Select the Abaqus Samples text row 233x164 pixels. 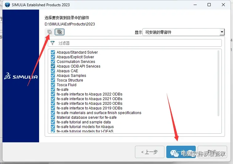(71, 76)
